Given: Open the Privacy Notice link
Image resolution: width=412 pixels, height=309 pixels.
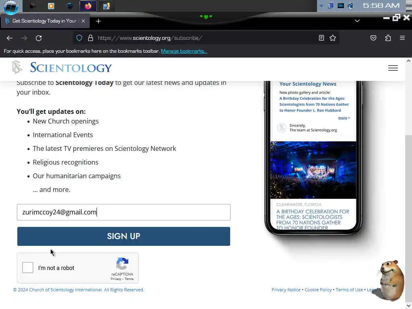Looking at the screenshot, I should point(286,290).
